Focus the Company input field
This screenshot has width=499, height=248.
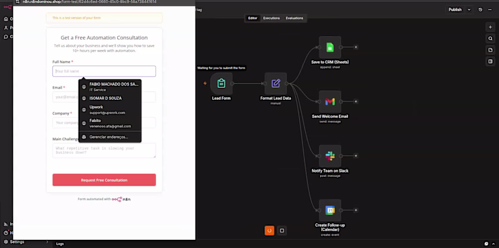point(104,123)
